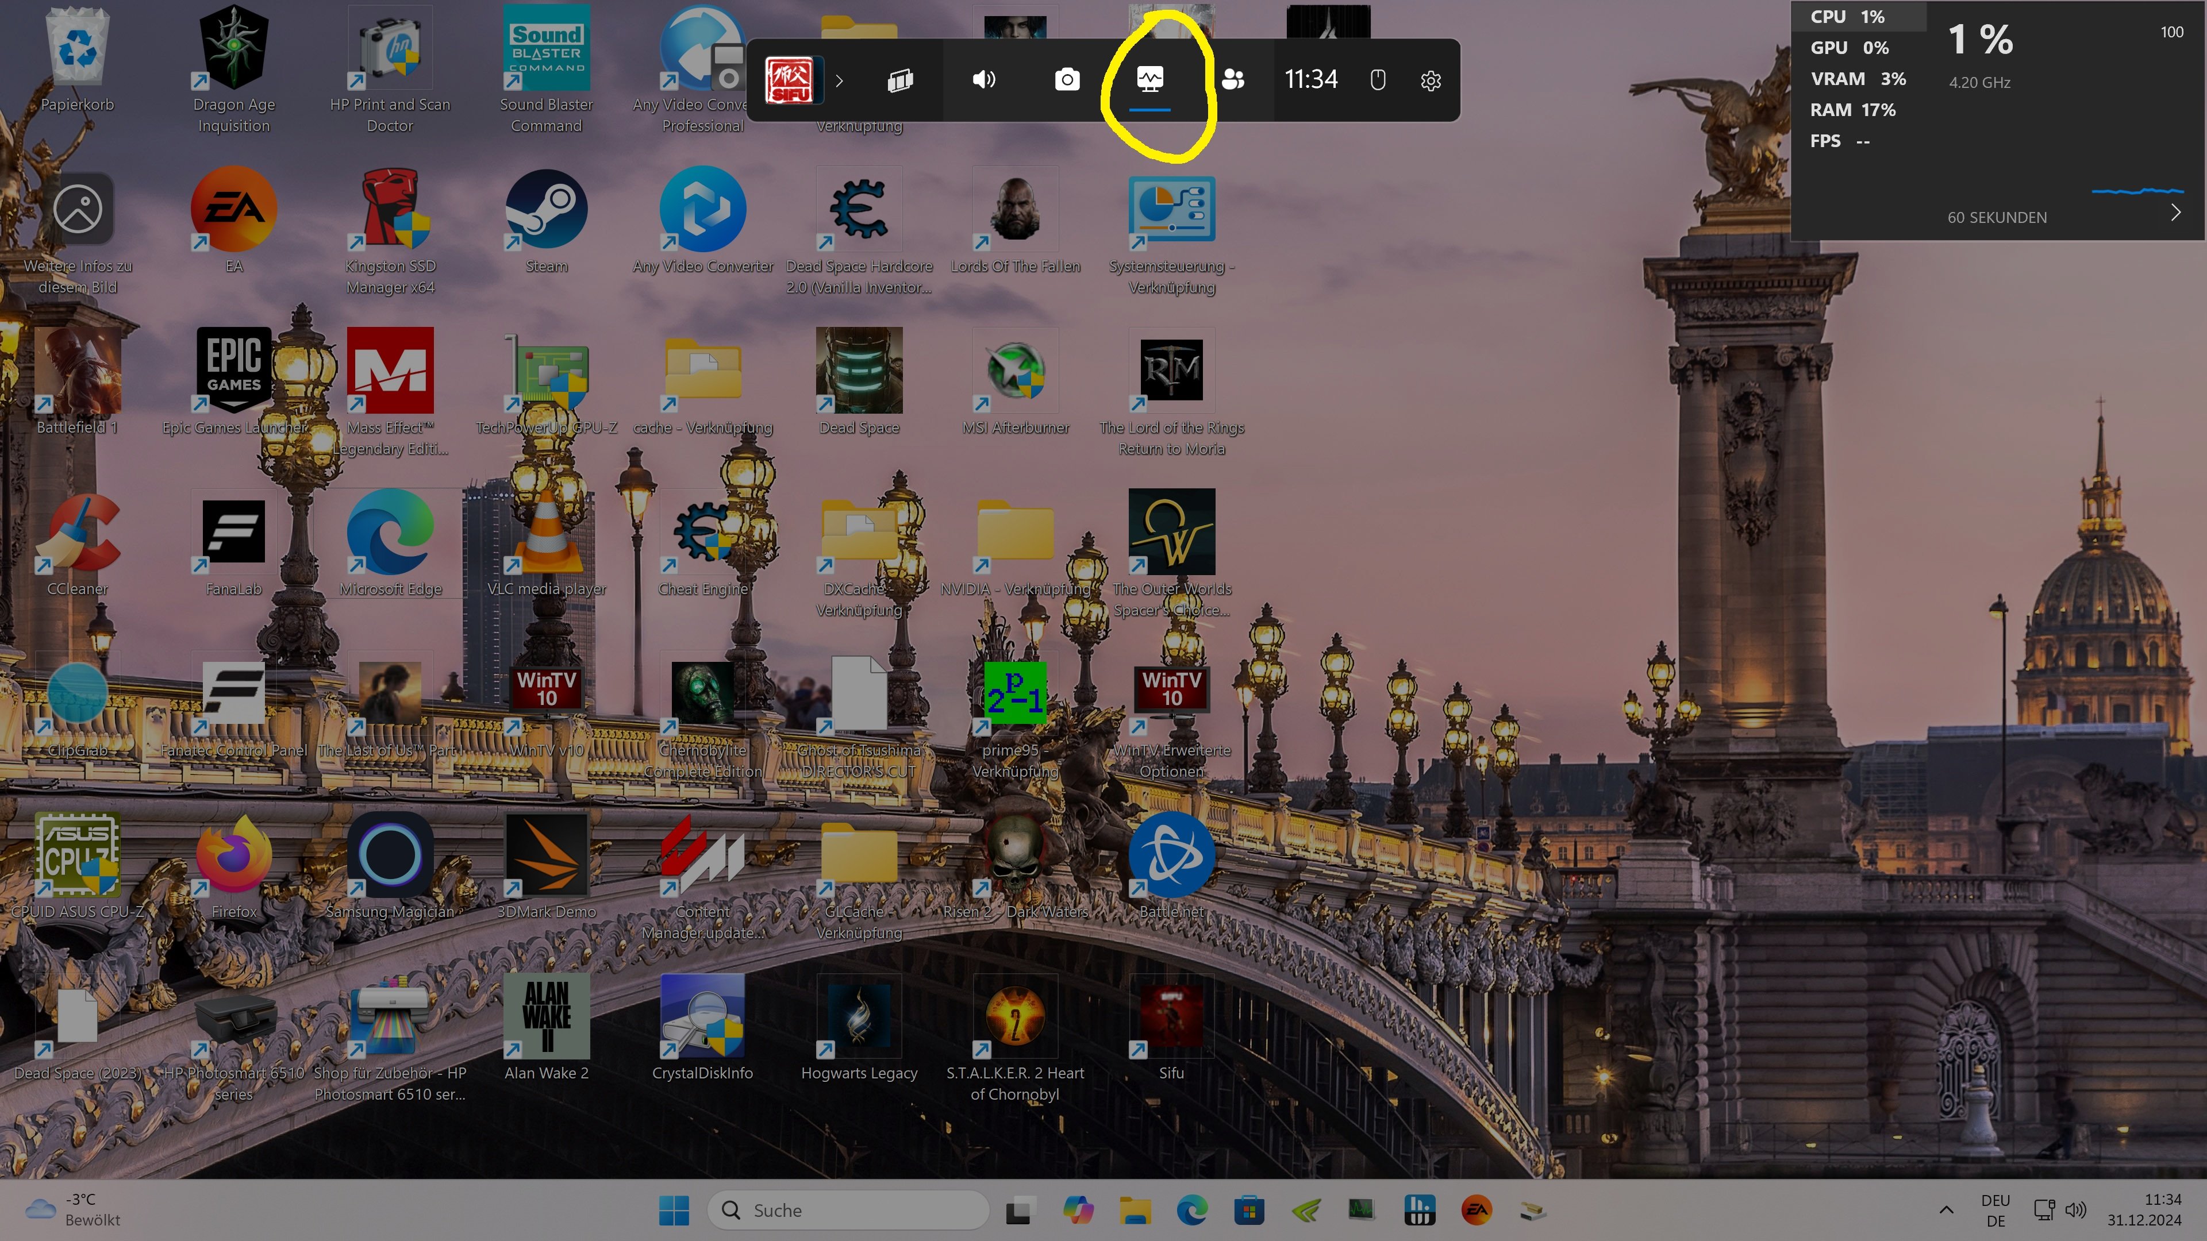Select the Lords Of The Fallen shortcut
Viewport: 2207px width, 1241px height.
point(1015,221)
